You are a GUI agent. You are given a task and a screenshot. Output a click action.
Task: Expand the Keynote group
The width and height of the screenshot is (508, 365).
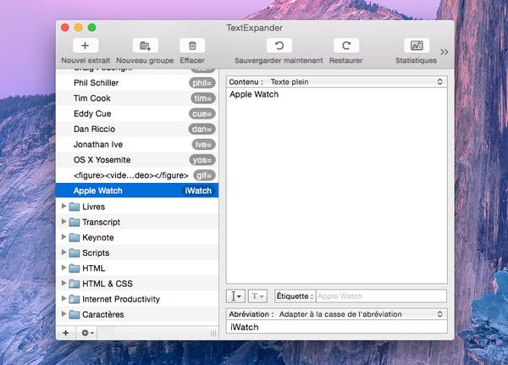63,237
